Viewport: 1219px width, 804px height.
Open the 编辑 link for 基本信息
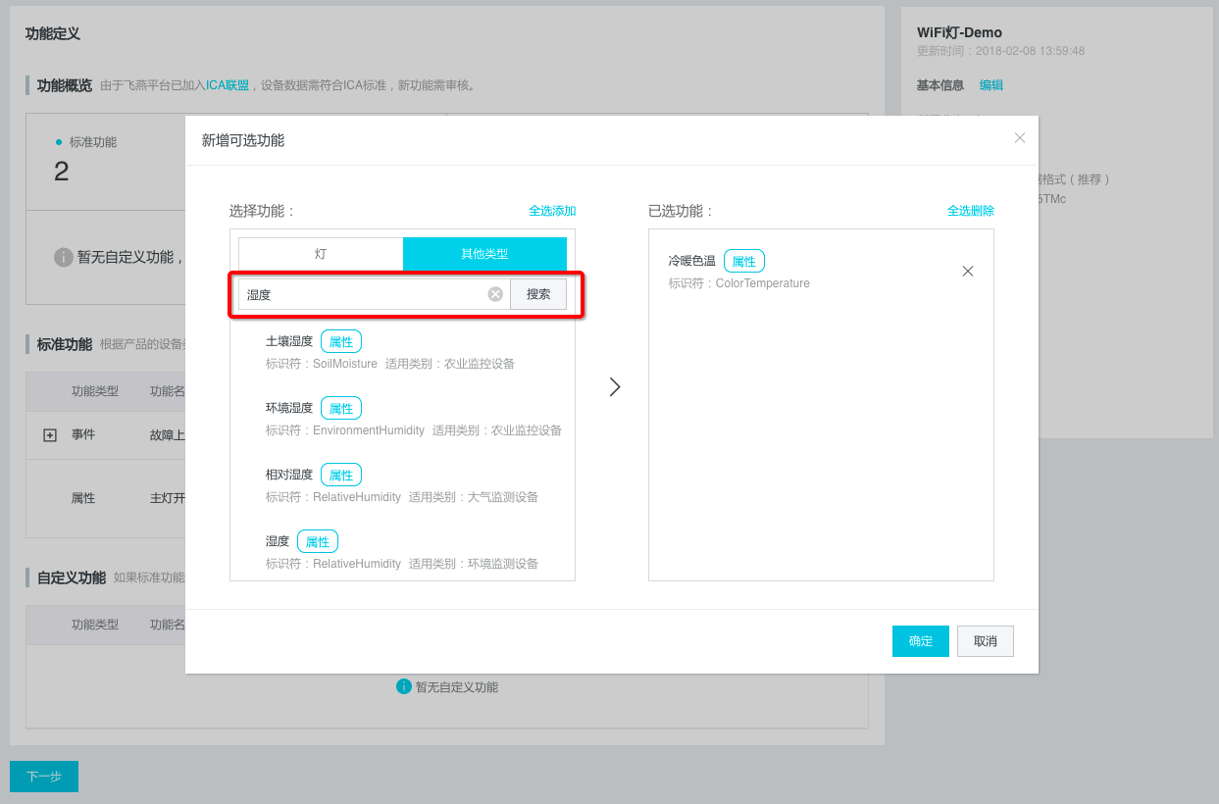[x=990, y=85]
